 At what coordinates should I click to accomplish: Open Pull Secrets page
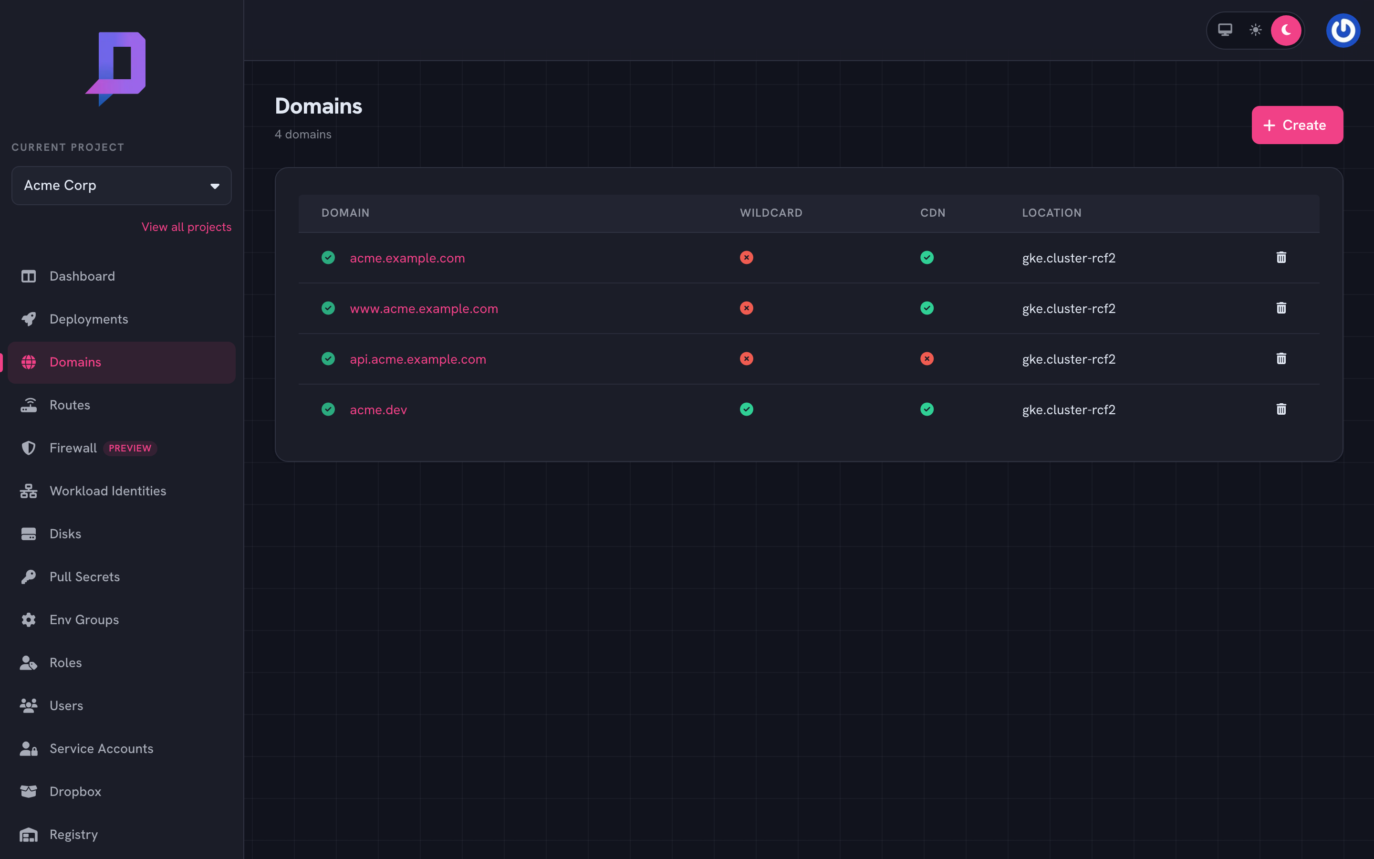[x=122, y=576]
